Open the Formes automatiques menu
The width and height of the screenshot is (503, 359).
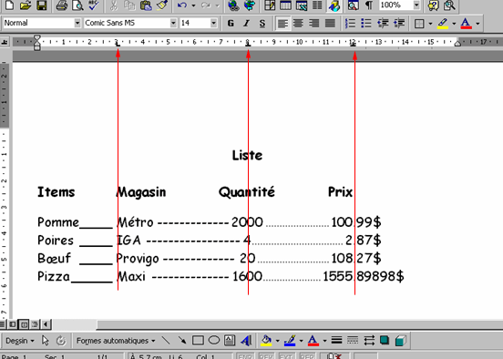[x=116, y=341]
